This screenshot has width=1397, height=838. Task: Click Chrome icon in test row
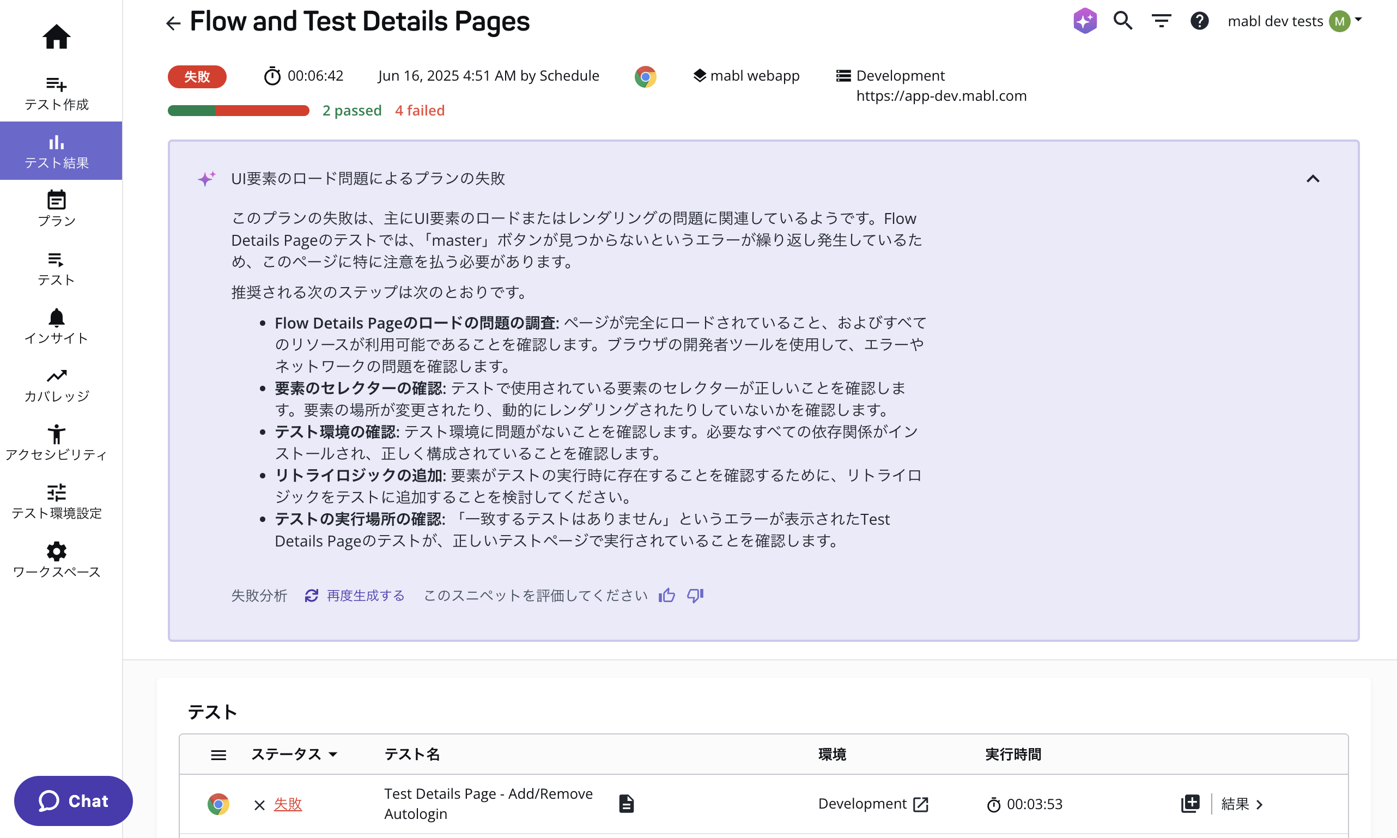point(218,804)
